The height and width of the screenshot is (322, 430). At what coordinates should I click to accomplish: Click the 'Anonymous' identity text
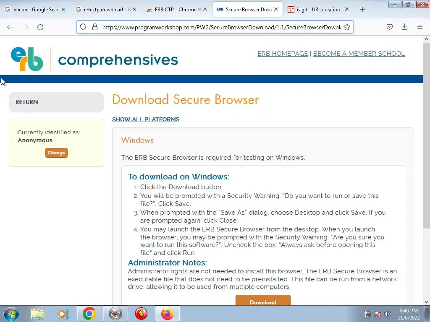click(x=35, y=140)
